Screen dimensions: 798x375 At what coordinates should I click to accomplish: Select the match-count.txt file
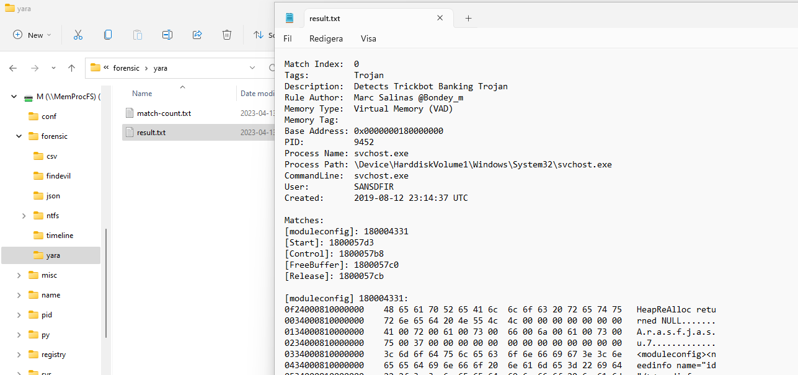pos(164,113)
